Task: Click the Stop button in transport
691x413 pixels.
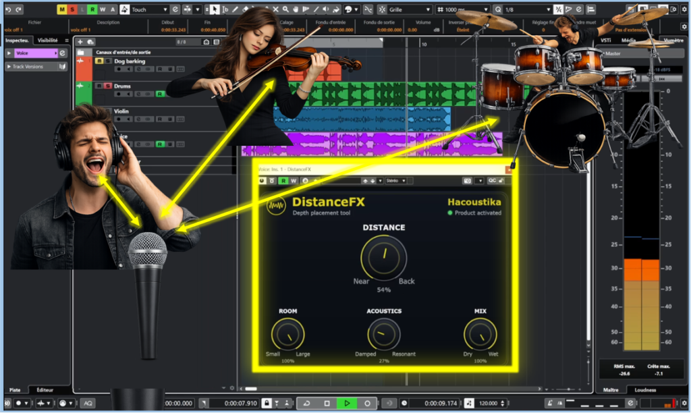Action: tap(327, 403)
